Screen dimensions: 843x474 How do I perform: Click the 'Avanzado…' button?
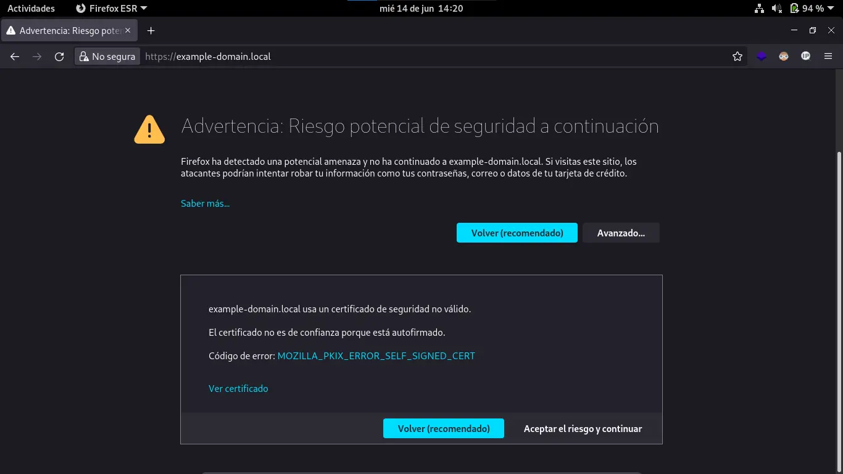(x=621, y=233)
